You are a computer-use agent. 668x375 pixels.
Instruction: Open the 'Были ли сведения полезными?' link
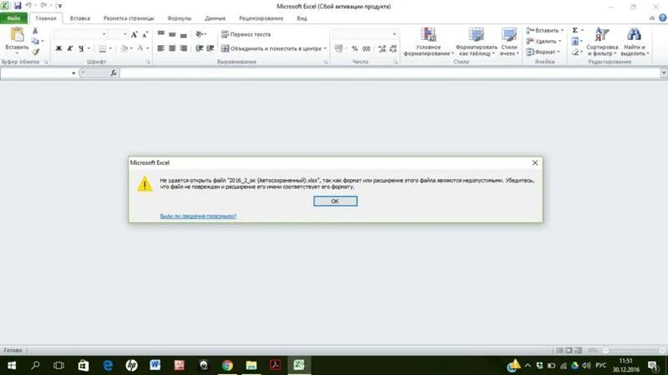click(198, 216)
